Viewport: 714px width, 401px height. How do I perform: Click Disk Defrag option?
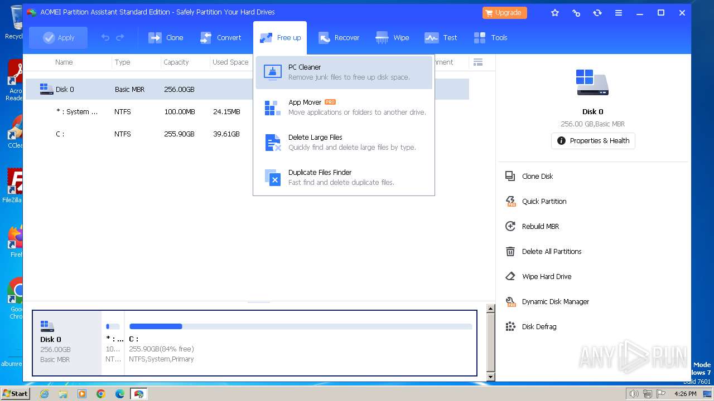539,326
